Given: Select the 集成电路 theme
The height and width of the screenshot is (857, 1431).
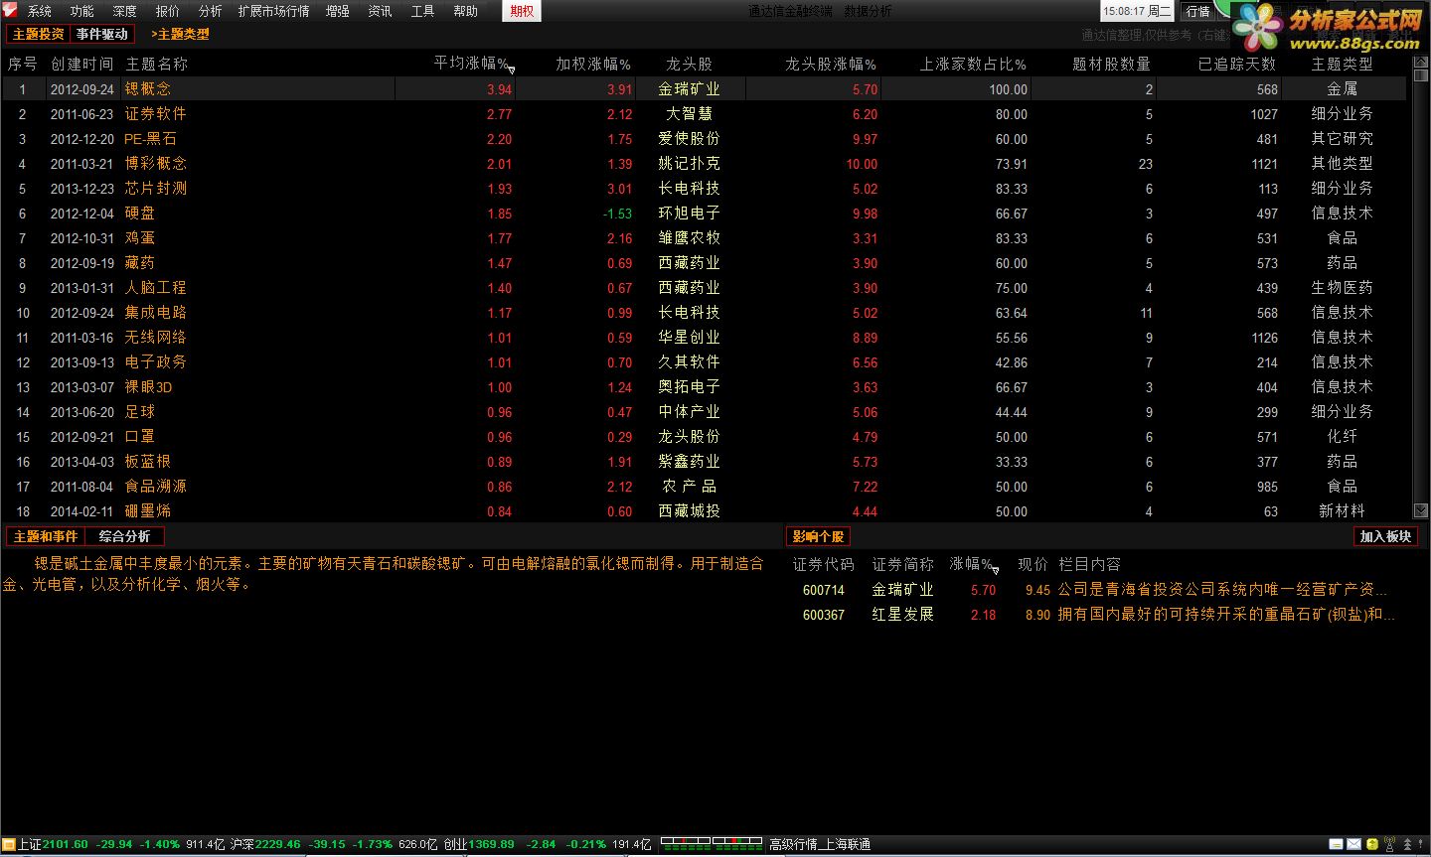Looking at the screenshot, I should [x=155, y=313].
